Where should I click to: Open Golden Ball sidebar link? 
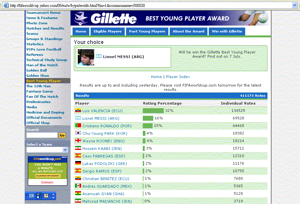[36, 71]
